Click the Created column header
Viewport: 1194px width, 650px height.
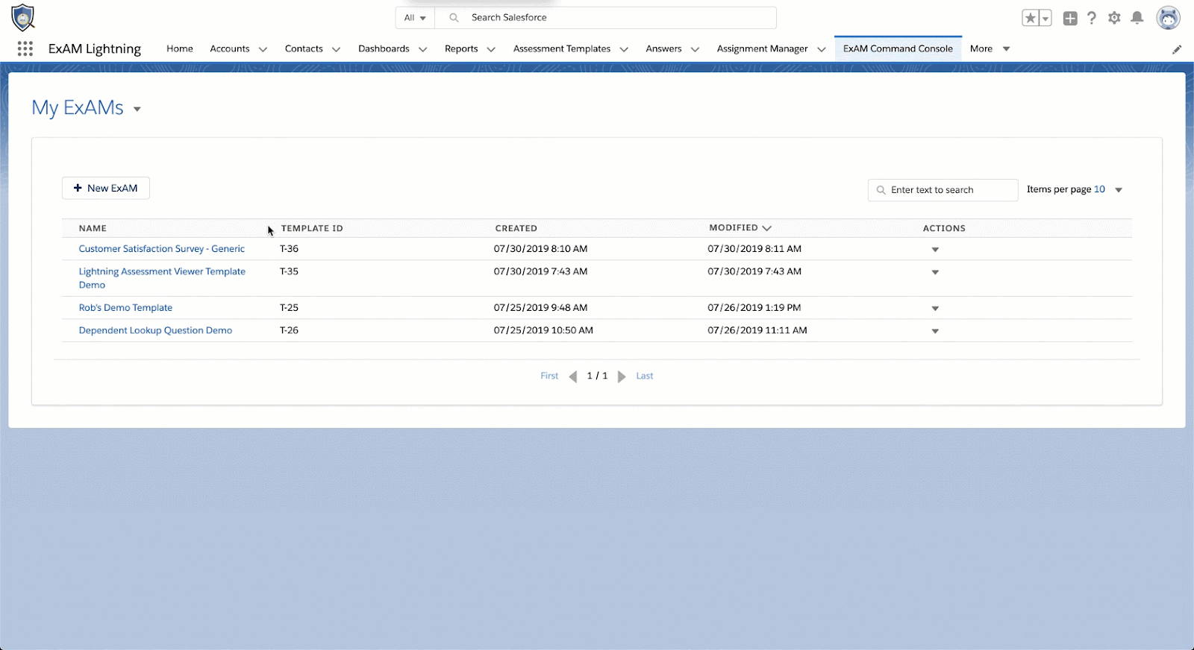[x=516, y=229]
